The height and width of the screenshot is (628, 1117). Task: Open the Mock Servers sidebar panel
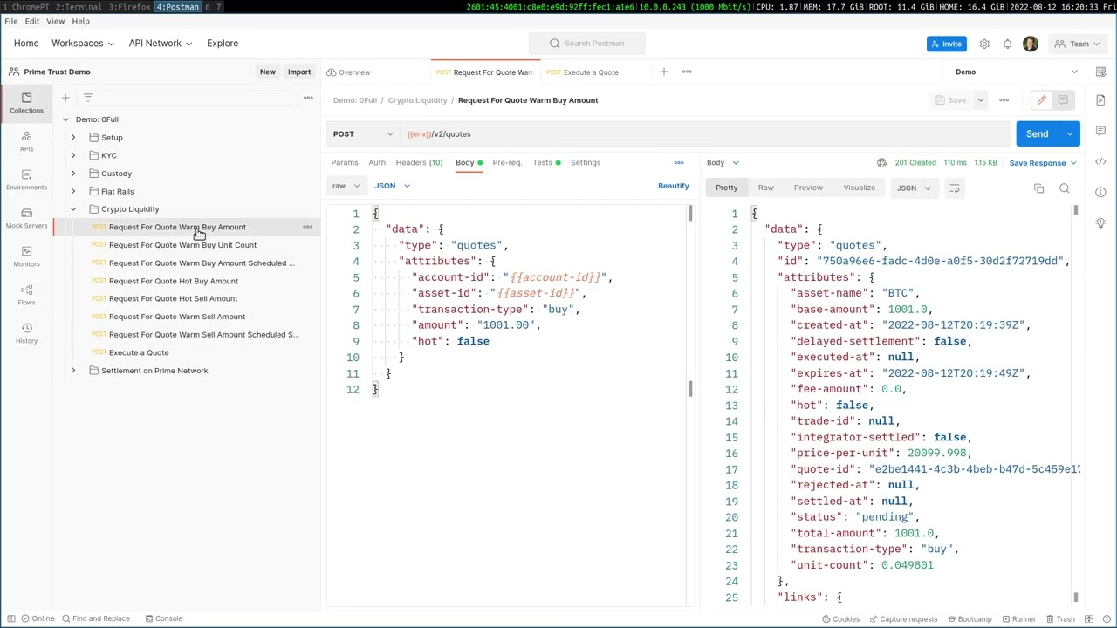26,217
